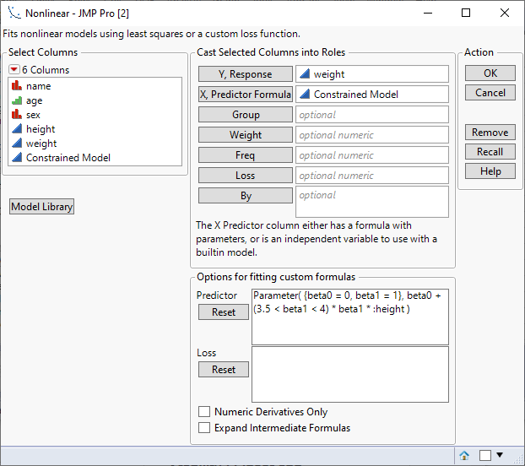Select the name column icon
525x466 pixels.
point(16,86)
